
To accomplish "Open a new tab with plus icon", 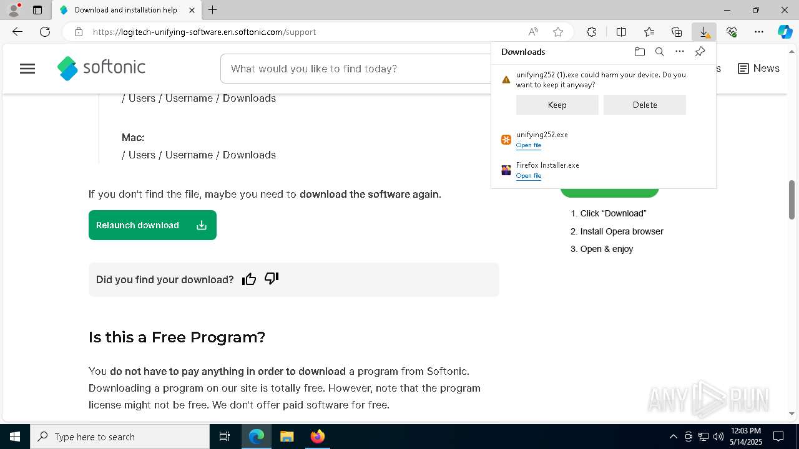I will (213, 10).
